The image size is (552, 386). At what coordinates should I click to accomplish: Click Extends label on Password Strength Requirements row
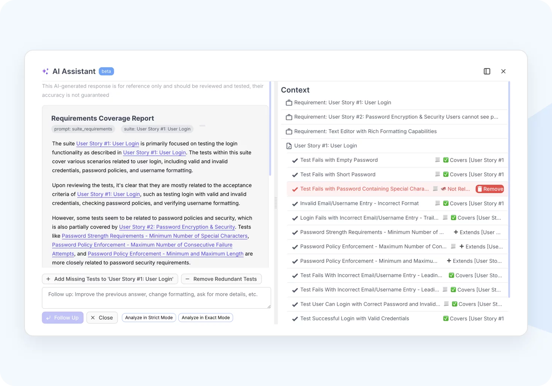(477, 232)
